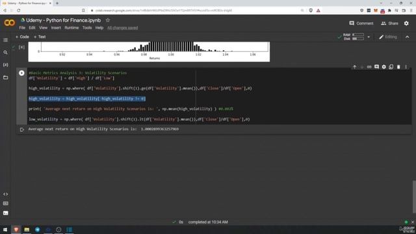The height and width of the screenshot is (234, 416).
Task: Bookmark this page in the address bar
Action: tap(83, 10)
